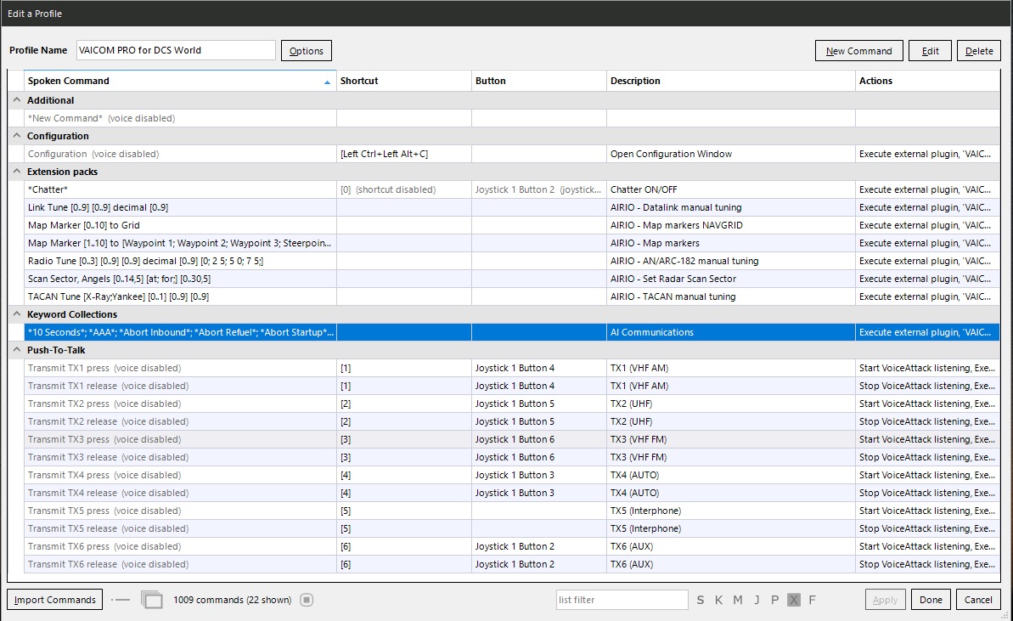Click the Chatter ON/OFF description cell

[731, 189]
